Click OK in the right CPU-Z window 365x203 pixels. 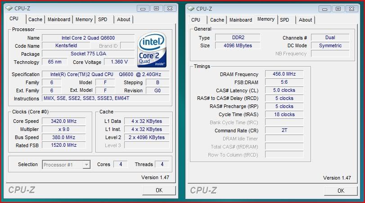341,191
